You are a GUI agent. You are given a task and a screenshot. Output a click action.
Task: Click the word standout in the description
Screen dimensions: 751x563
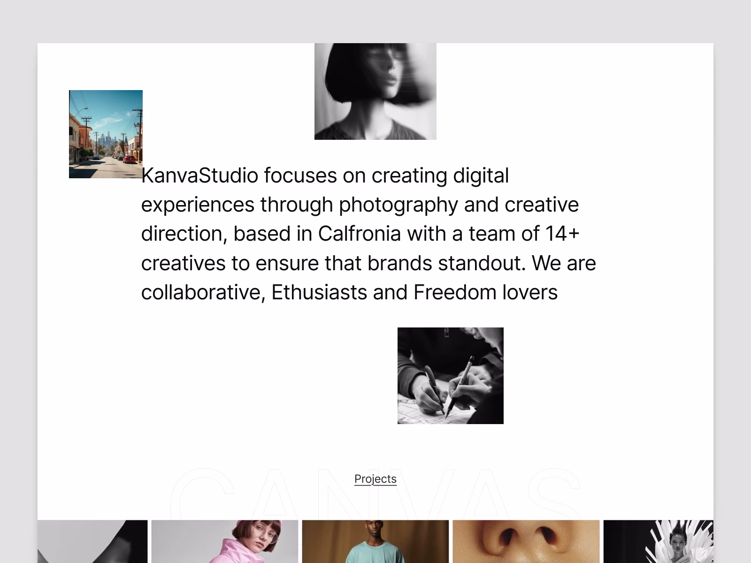pos(480,263)
